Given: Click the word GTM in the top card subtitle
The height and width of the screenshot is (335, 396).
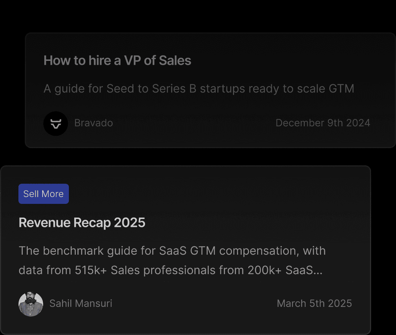Looking at the screenshot, I should pos(341,89).
